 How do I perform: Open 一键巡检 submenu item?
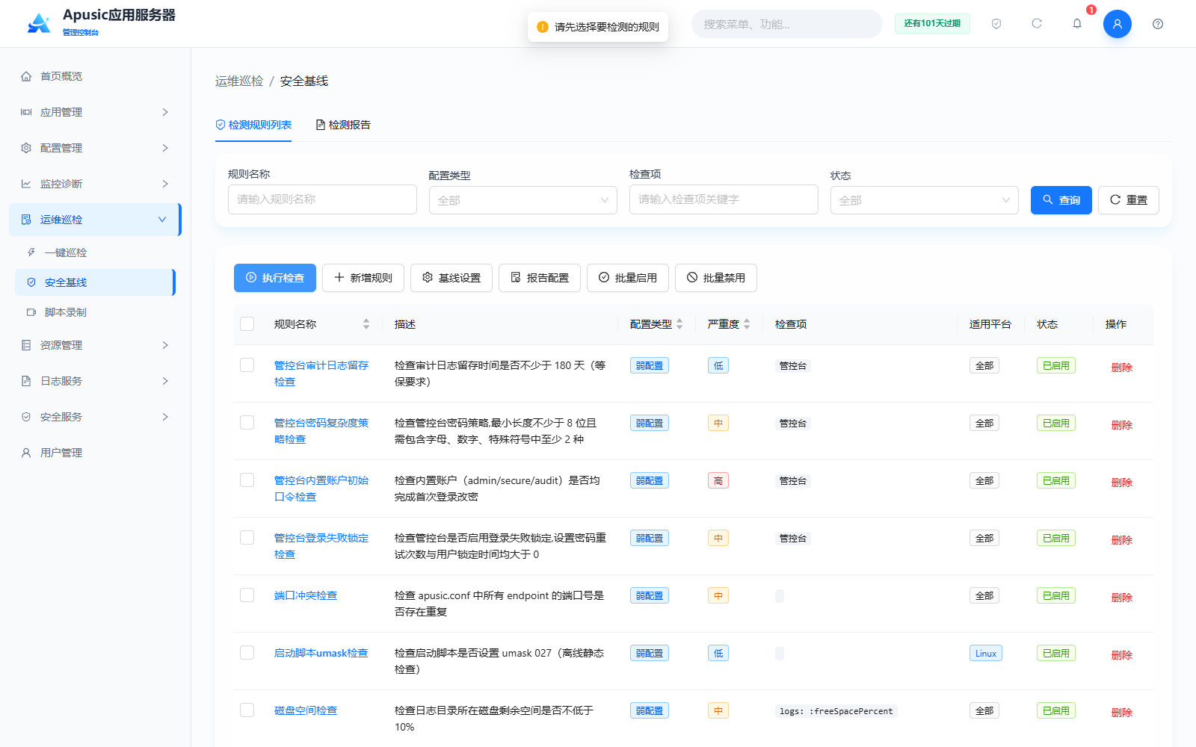click(95, 252)
